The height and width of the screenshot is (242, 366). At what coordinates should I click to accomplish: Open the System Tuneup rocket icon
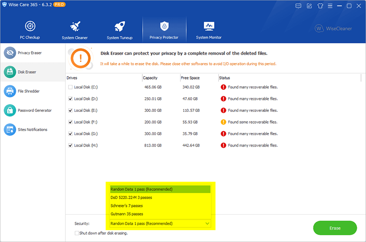[119, 26]
